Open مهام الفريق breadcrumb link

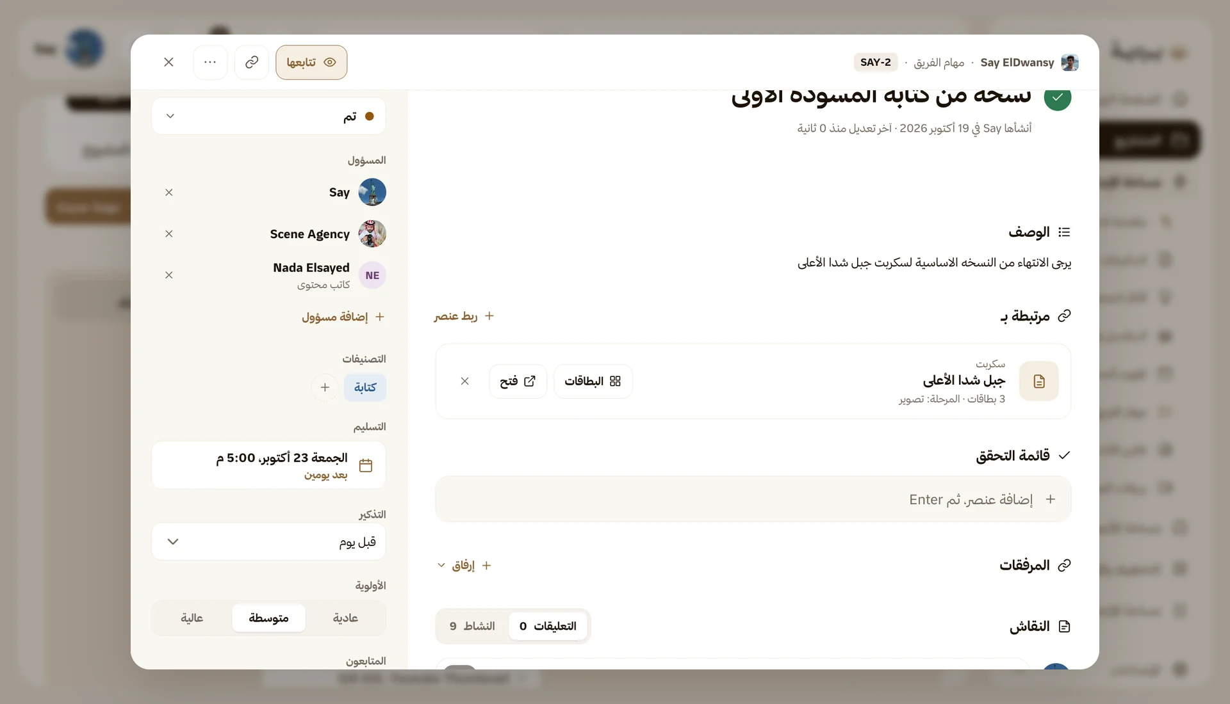coord(939,62)
